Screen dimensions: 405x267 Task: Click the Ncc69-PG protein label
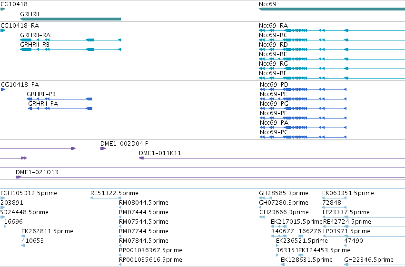(x=274, y=104)
